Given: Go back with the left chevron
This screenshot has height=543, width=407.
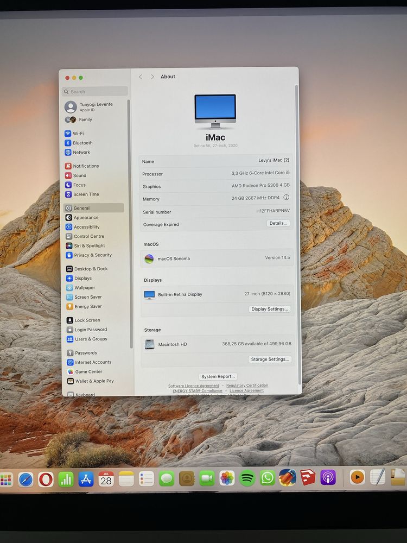Looking at the screenshot, I should click(141, 77).
